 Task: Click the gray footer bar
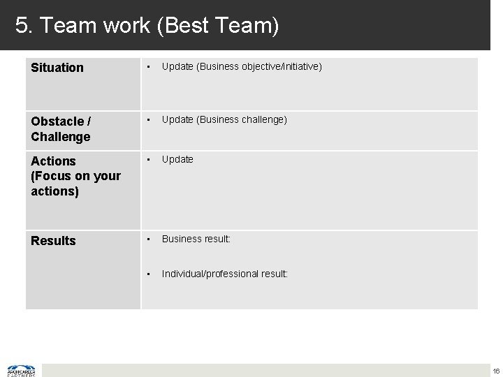(265, 370)
